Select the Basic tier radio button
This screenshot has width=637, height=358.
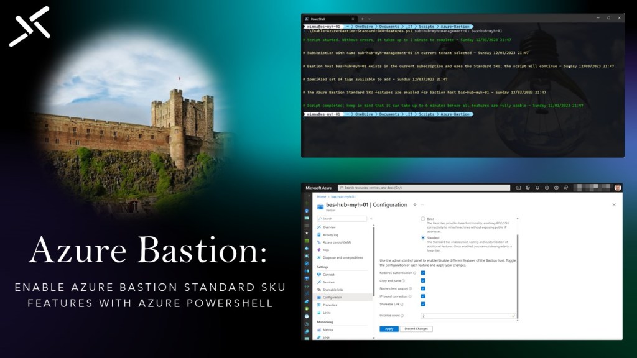423,219
